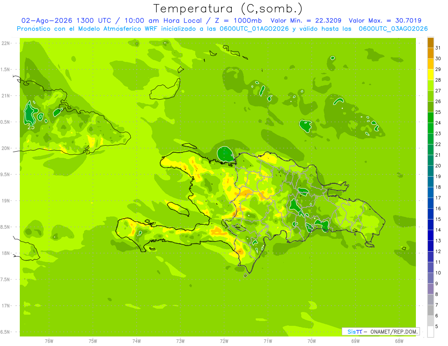448x346 pixels.
Task: Click the white "25" contour label near Cuba
Action: pos(31,127)
